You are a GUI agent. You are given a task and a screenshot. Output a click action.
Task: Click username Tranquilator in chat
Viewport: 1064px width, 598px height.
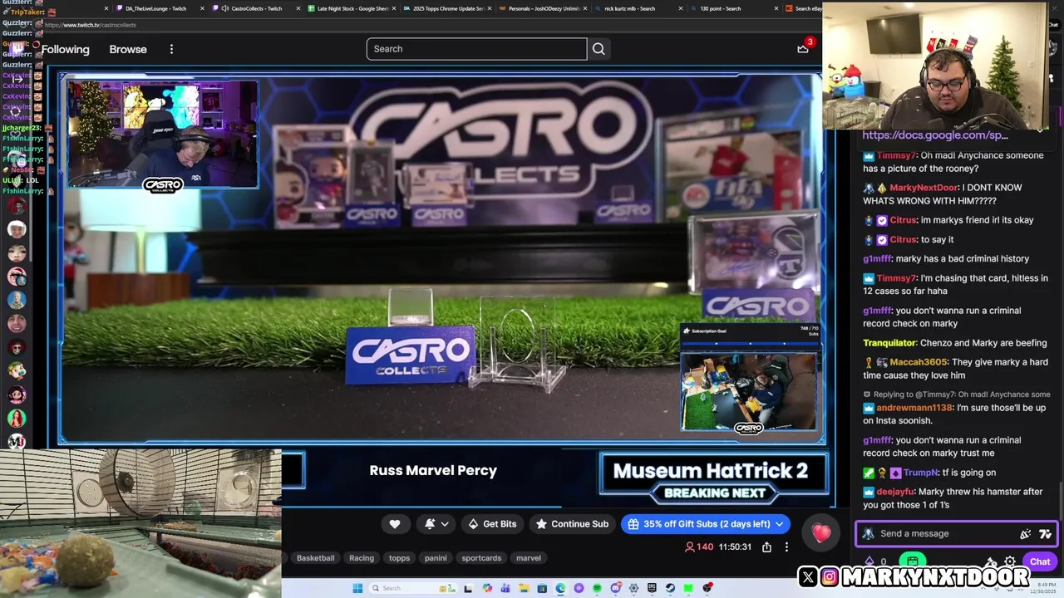[889, 343]
